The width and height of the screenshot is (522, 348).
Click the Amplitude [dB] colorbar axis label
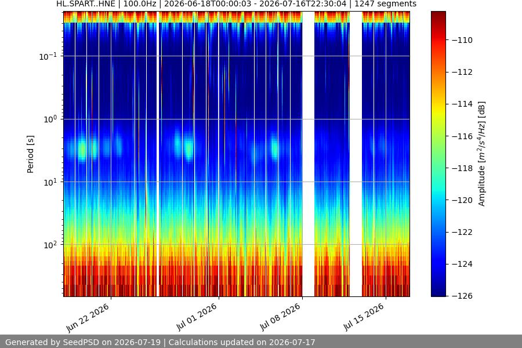click(x=482, y=154)
